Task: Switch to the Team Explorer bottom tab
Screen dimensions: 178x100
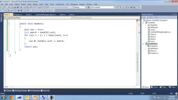Action: (x=155, y=87)
